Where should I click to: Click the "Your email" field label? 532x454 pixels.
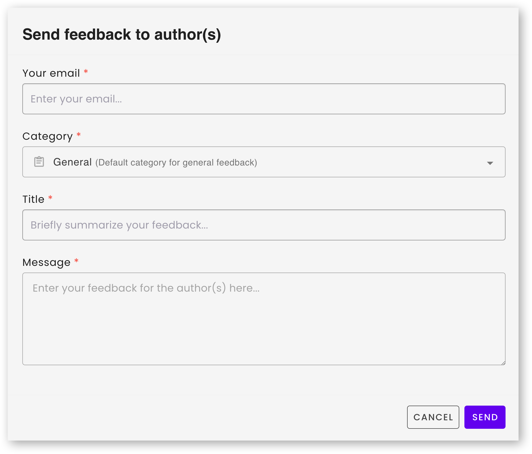[51, 73]
